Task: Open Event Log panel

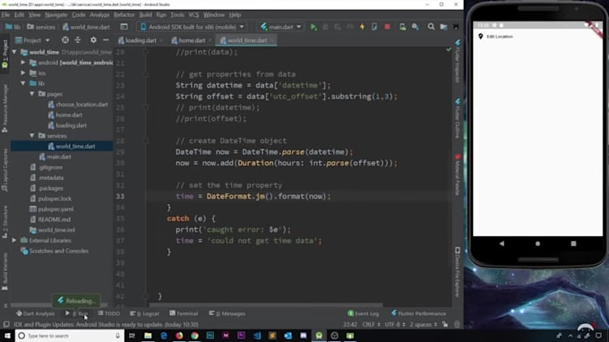Action: 363,313
